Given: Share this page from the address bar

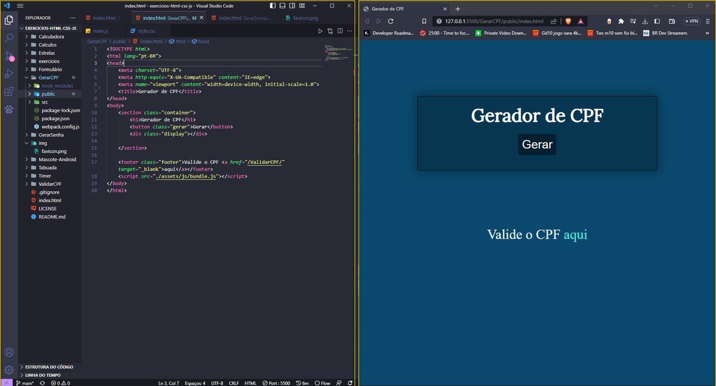Looking at the screenshot, I should (x=554, y=21).
